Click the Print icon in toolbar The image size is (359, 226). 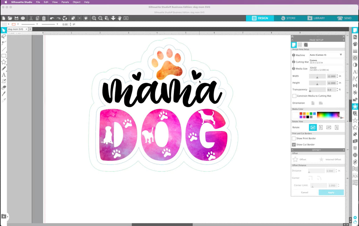(23, 18)
